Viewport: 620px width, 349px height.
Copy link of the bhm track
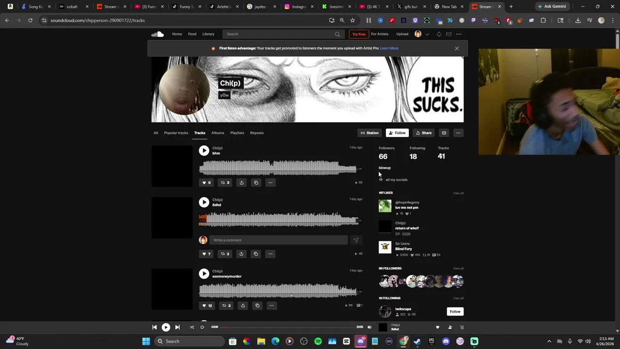coord(256,183)
